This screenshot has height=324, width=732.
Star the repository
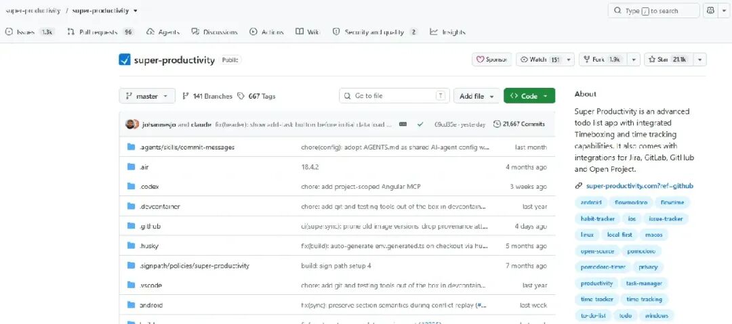point(668,60)
